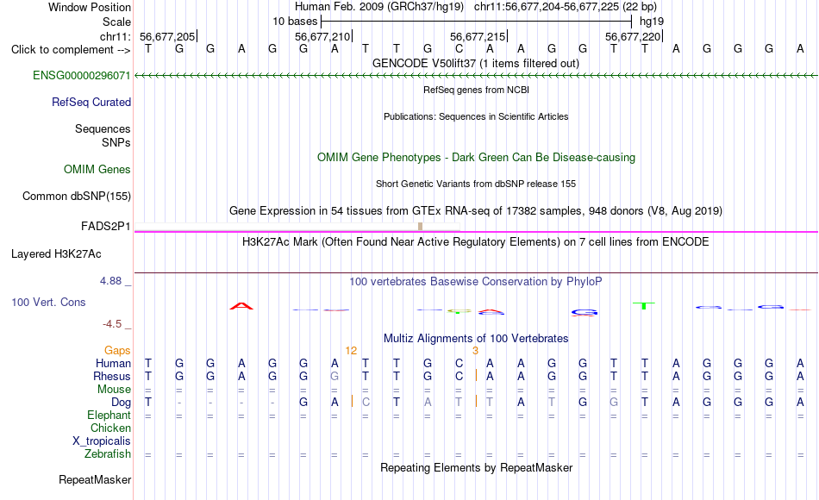
Task: Click the FADS2P1 GTEx label
Action: click(x=105, y=226)
